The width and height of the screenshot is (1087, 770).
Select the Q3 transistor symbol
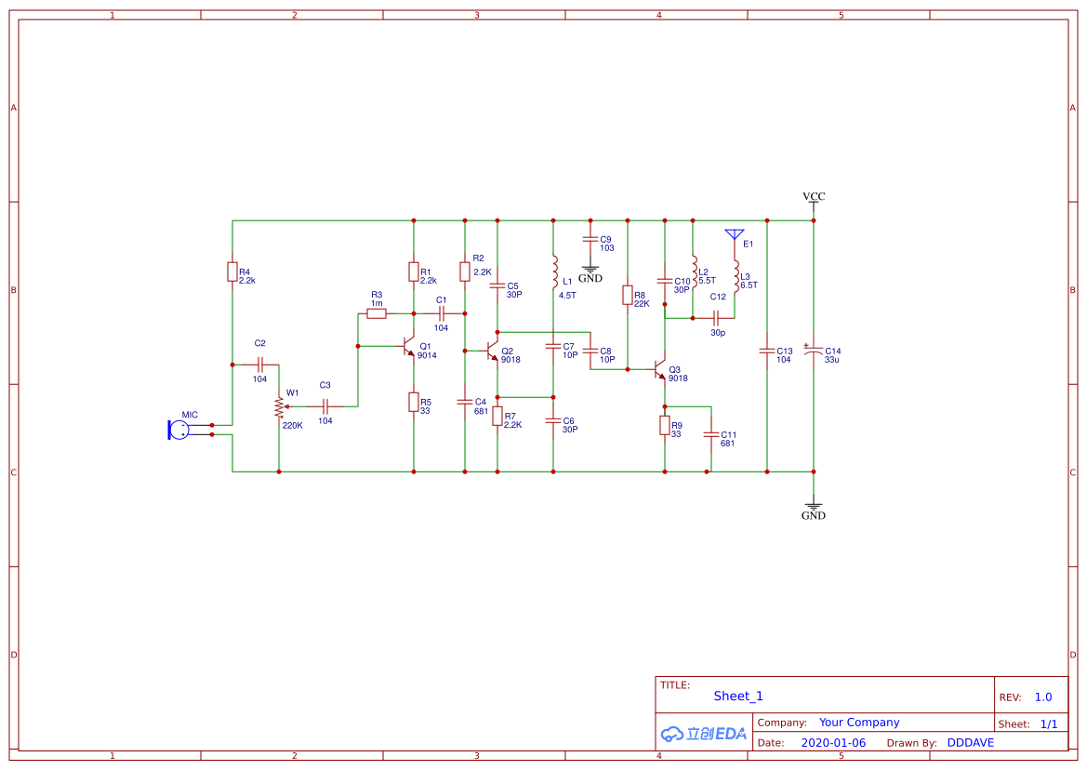(x=658, y=369)
